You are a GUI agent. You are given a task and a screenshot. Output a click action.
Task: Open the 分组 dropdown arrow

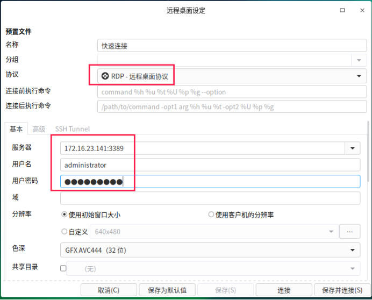(359, 60)
